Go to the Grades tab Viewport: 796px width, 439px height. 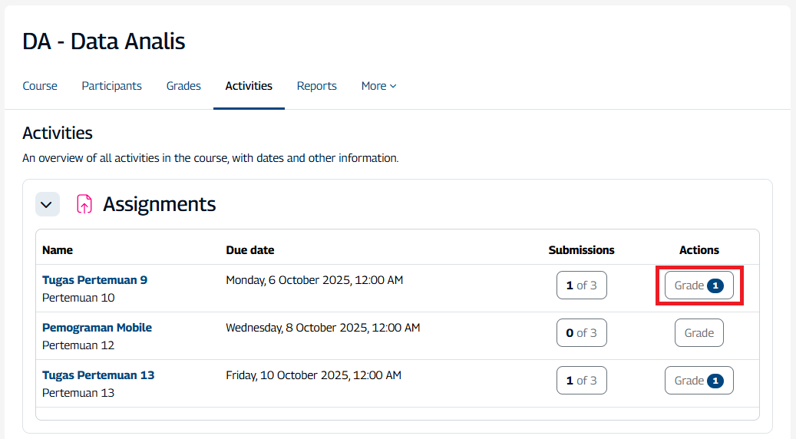tap(183, 86)
